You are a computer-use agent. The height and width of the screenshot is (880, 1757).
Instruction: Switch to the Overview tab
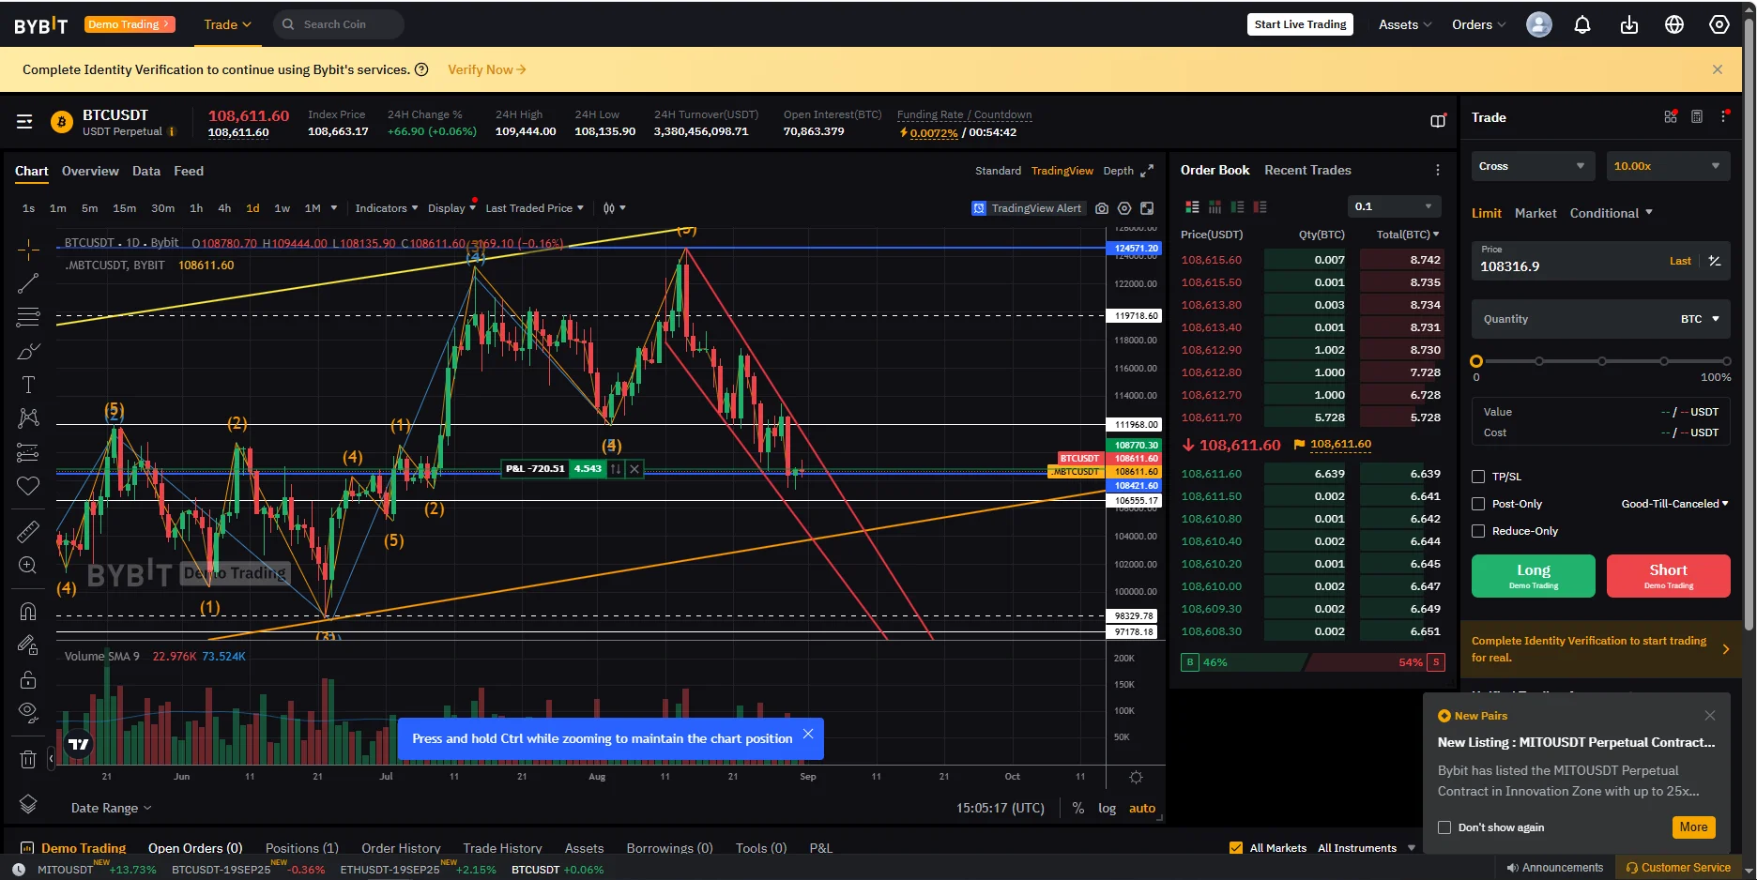(90, 171)
